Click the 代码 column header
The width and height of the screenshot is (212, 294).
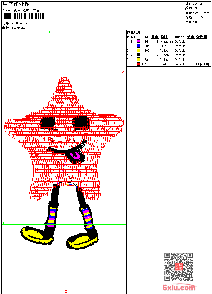click(x=155, y=37)
